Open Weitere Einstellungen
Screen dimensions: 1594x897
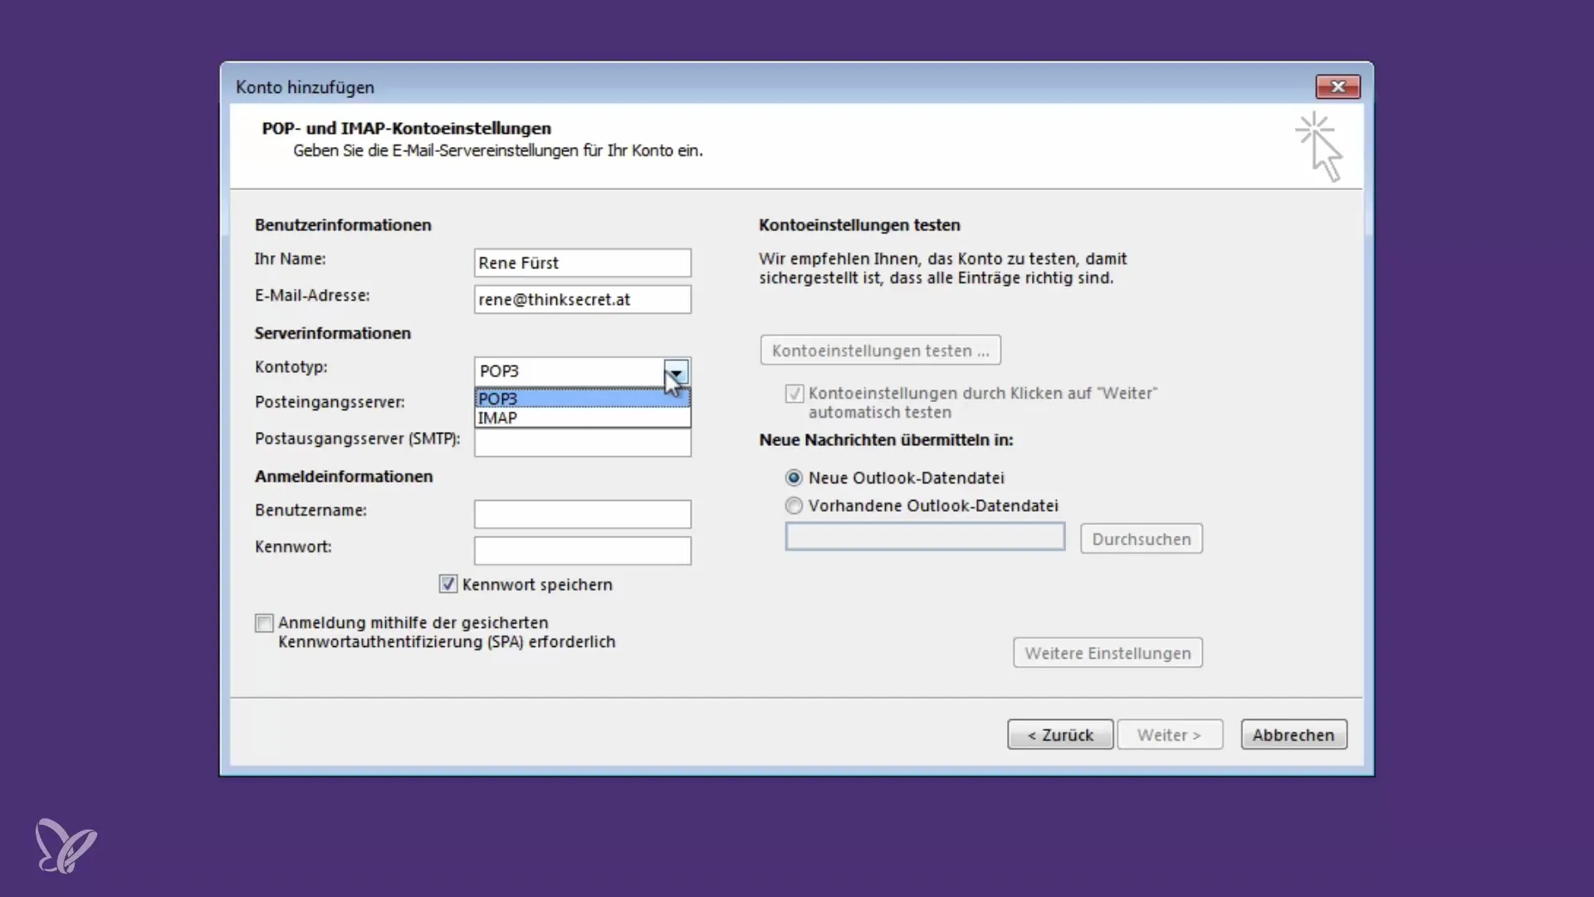point(1107,653)
